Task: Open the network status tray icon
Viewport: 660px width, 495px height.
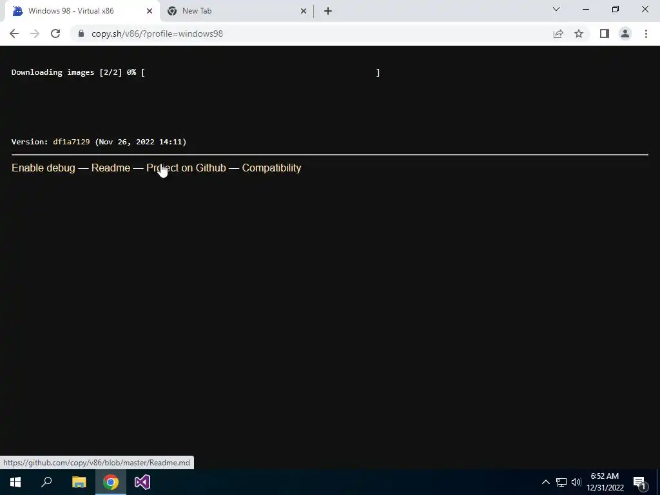Action: point(561,482)
